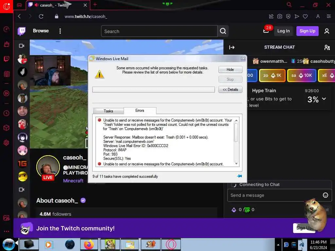Click the browser back arrow
Viewport: 335px width, 251px height.
pos(19,16)
